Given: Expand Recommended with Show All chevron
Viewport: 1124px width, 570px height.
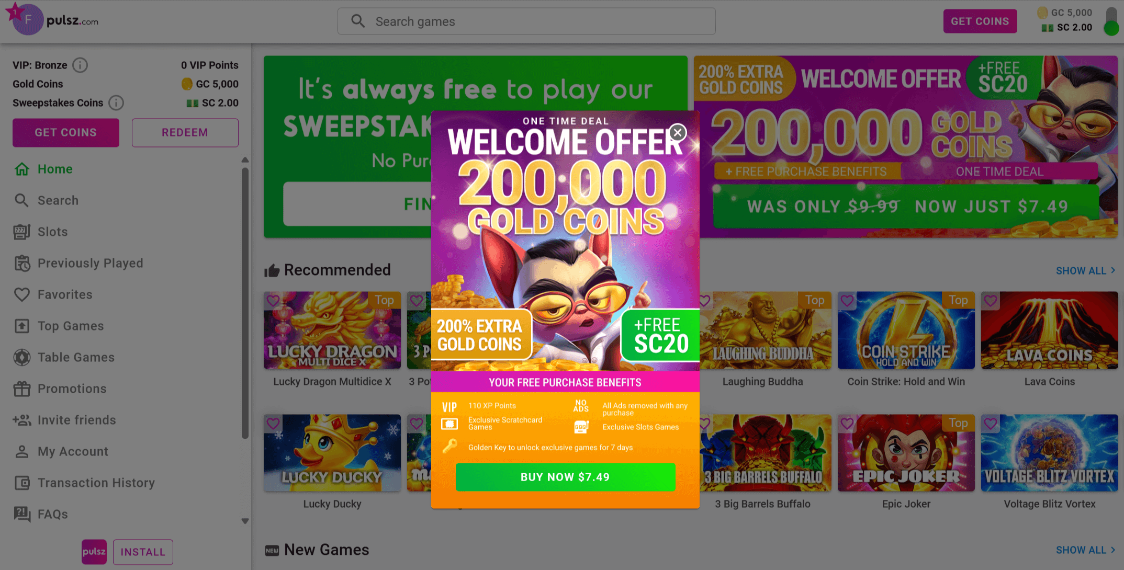Looking at the screenshot, I should click(1113, 270).
